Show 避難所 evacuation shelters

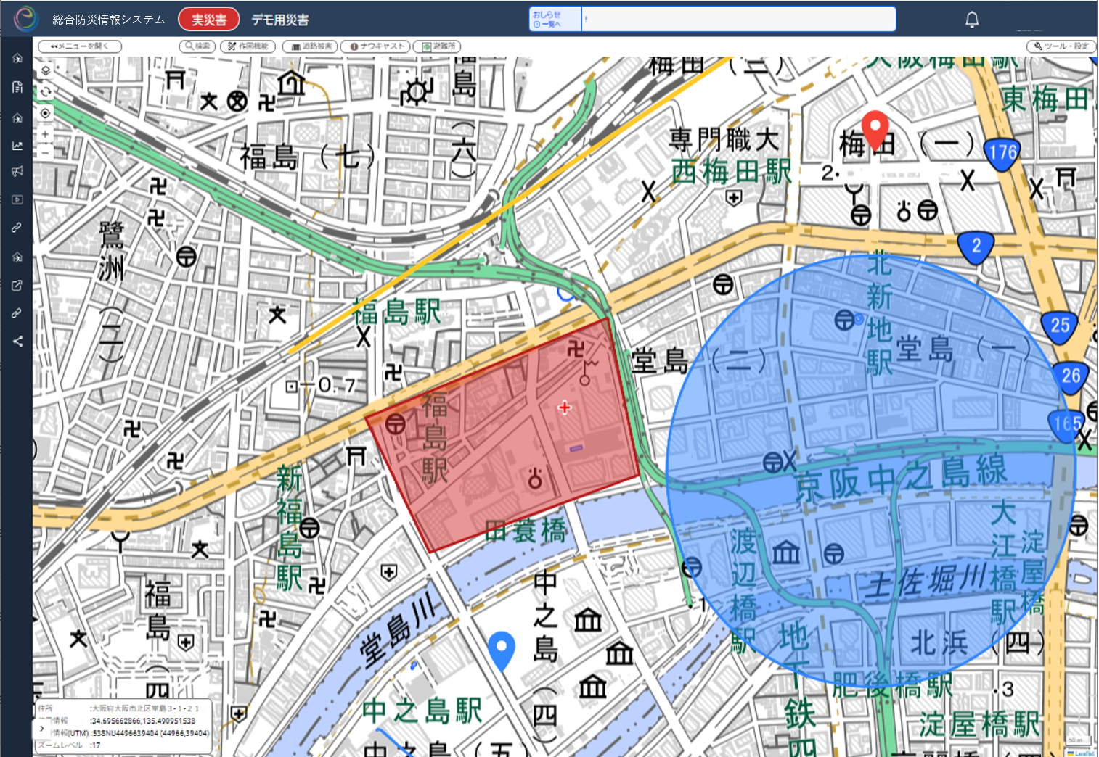(437, 46)
